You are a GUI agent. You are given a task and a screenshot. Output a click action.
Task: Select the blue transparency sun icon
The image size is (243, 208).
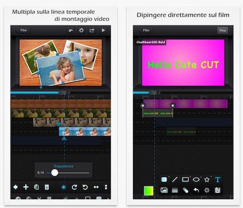tap(64, 187)
